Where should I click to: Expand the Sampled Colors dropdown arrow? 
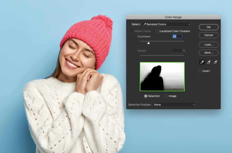click(x=189, y=24)
